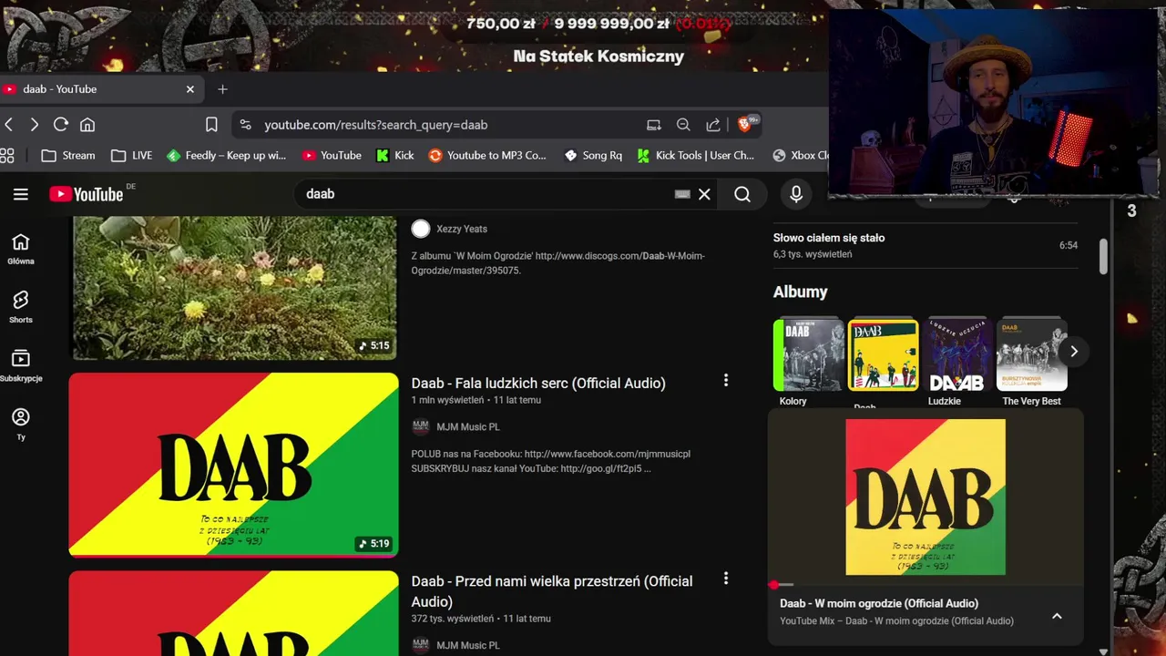Select the daab - YouTube tab
1166x656 pixels.
click(98, 89)
